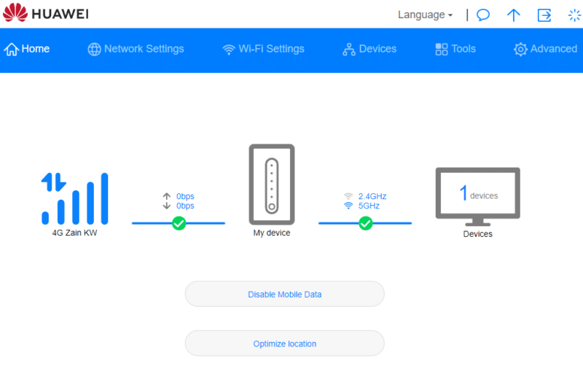Click the green checkmark on Wi-Fi connection
The image size is (583, 369).
pyautogui.click(x=366, y=223)
